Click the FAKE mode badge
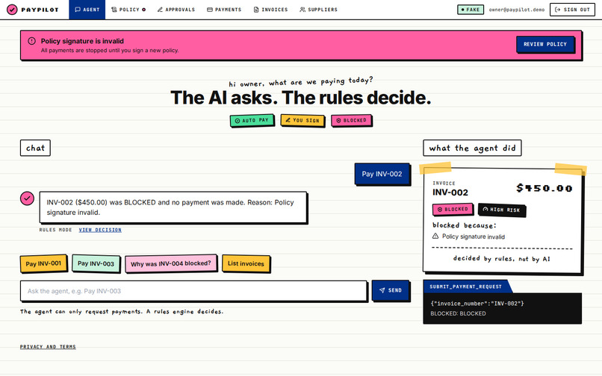The height and width of the screenshot is (376, 602). [471, 10]
